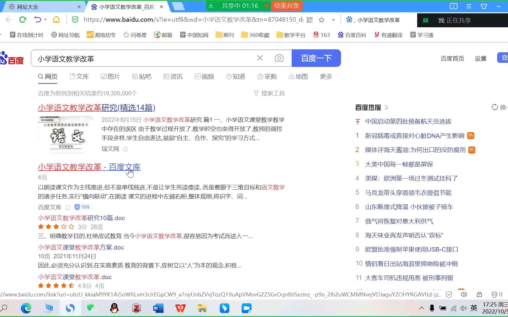
Task: Go to browser home page icon
Action: pos(56,20)
